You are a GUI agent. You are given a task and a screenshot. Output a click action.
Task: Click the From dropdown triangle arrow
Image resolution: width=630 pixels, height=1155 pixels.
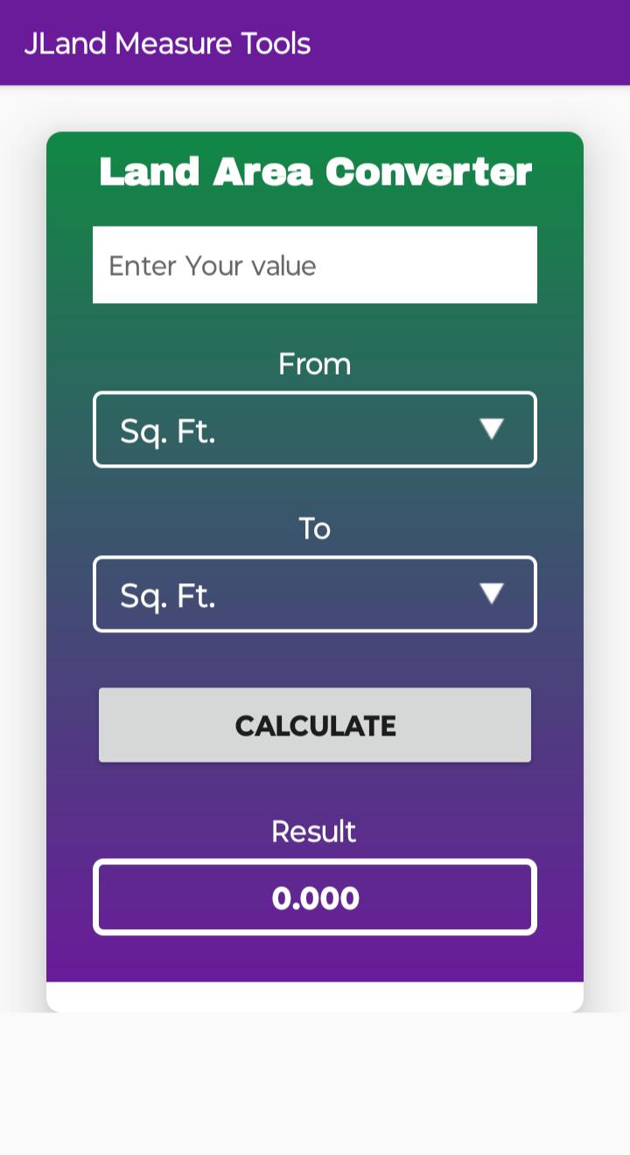tap(492, 428)
